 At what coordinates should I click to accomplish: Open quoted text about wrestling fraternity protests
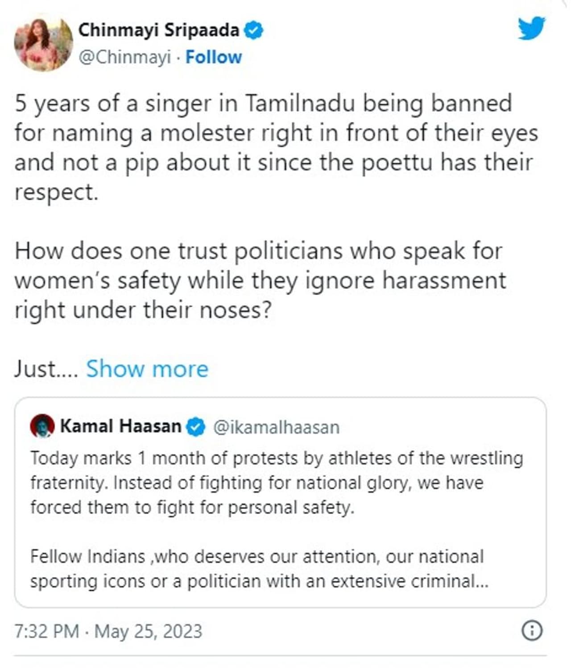point(277,483)
